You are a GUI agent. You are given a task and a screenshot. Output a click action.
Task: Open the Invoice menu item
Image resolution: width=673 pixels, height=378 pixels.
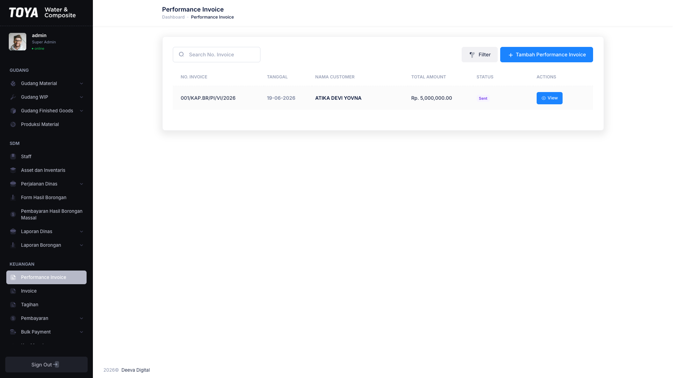click(46, 291)
